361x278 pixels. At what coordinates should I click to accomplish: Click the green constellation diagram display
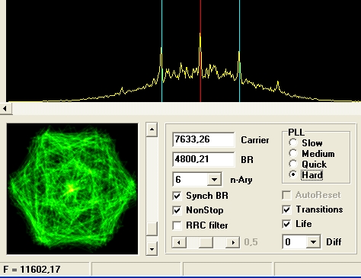(72, 189)
